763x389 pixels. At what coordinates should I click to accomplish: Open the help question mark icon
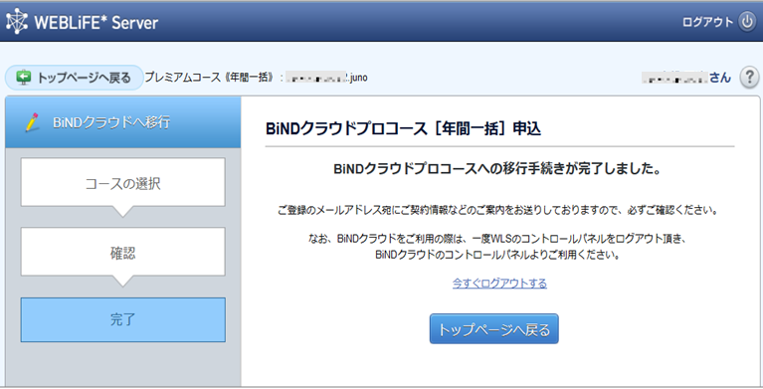749,78
